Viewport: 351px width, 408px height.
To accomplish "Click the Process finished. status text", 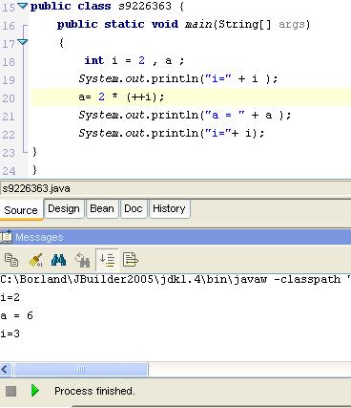I will (x=94, y=391).
